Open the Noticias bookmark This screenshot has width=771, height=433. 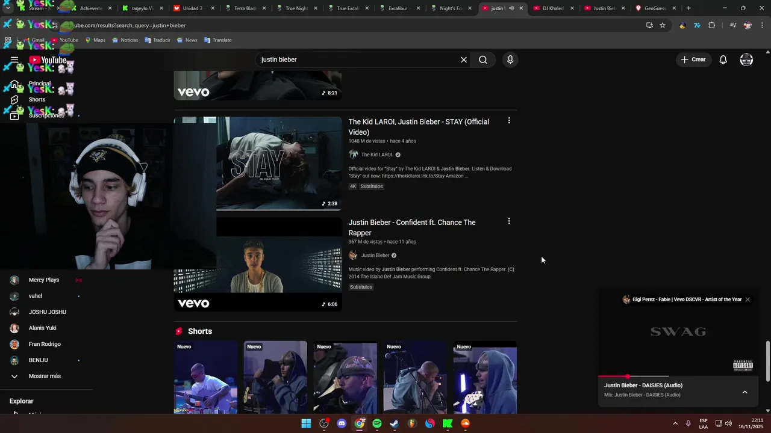(125, 40)
